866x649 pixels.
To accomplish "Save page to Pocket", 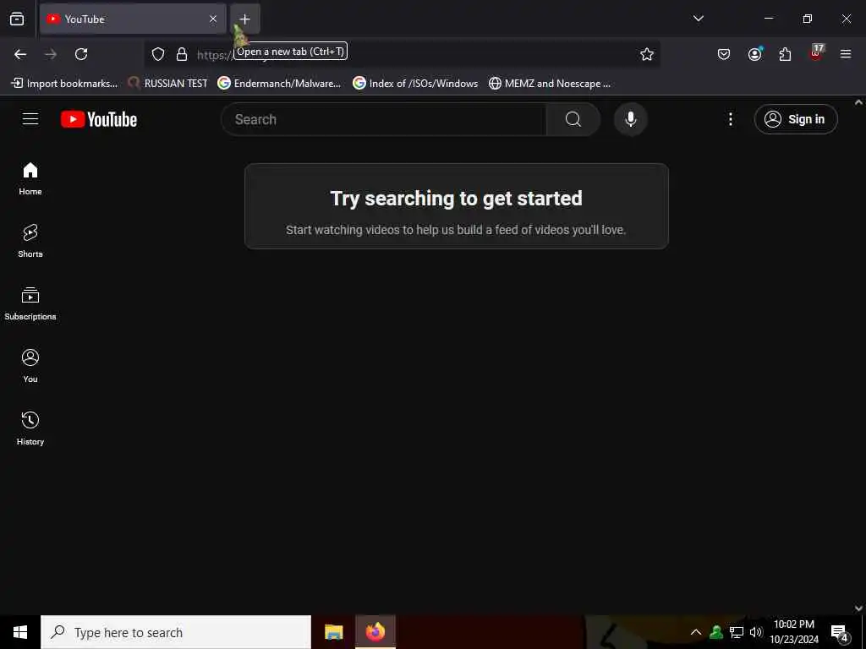I will pos(724,54).
